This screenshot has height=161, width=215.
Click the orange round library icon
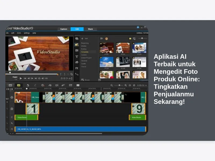(106, 39)
